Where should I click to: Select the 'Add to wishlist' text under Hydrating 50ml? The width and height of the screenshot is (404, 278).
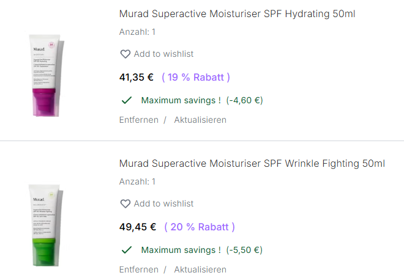click(x=163, y=54)
